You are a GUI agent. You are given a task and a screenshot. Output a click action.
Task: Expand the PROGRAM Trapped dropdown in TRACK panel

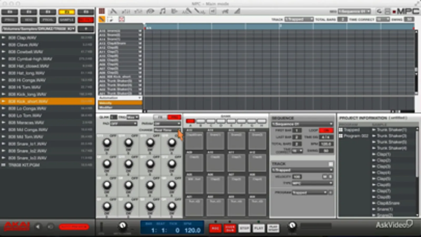(x=309, y=192)
